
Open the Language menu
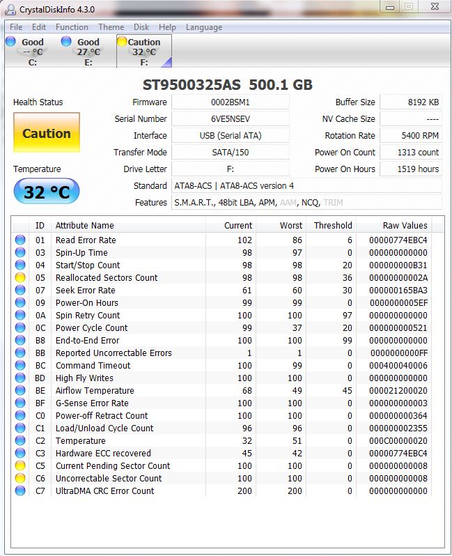click(x=204, y=27)
